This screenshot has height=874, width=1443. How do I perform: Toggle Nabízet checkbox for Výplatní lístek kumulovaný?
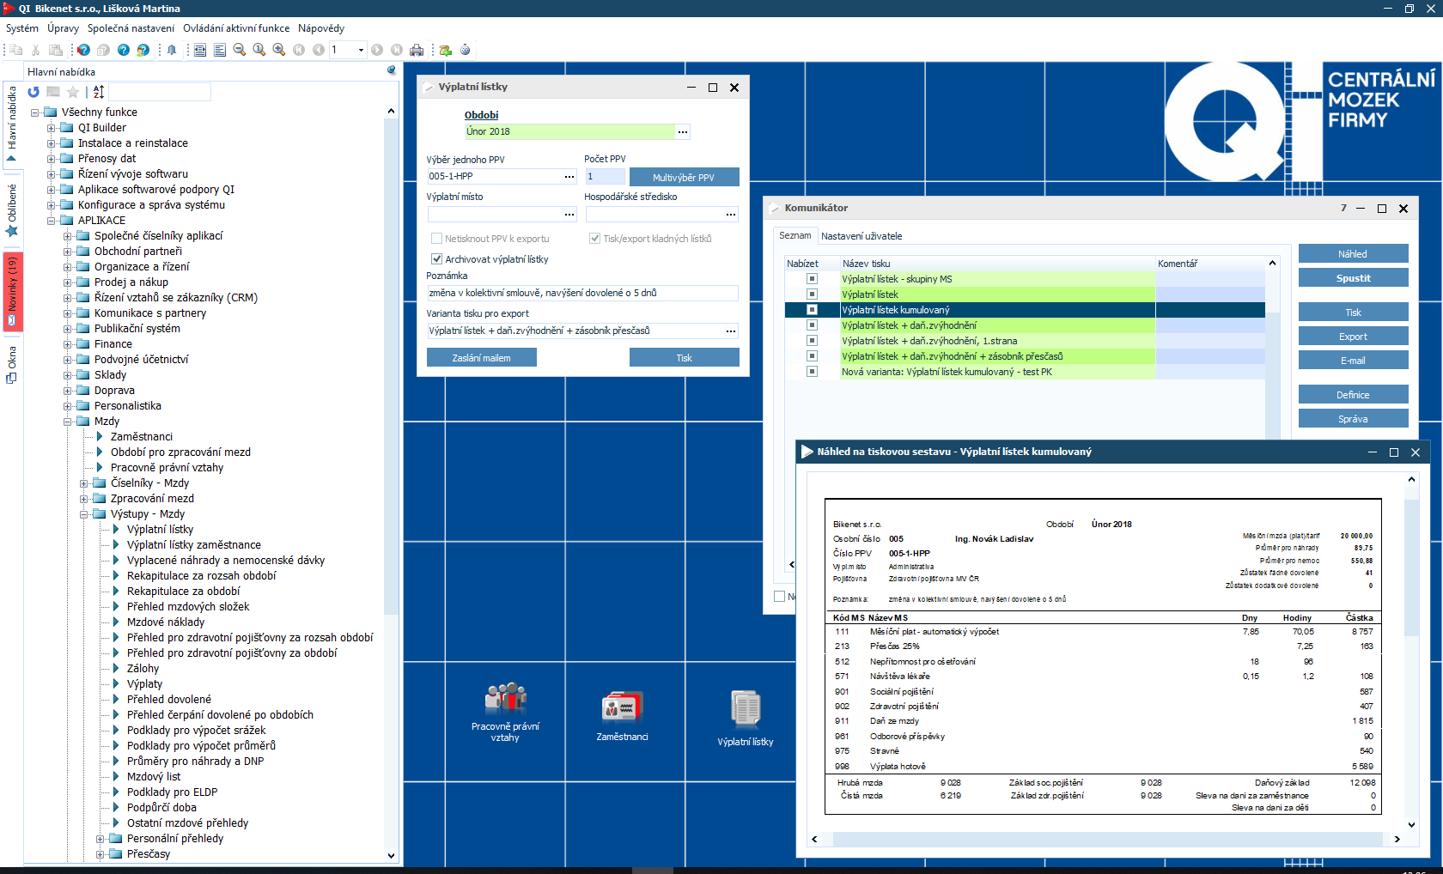(x=812, y=310)
